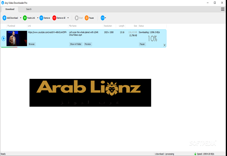This screenshot has height=156, width=227.
Task: Click the 1920 x 1080 resolution value
Action: click(x=109, y=32)
